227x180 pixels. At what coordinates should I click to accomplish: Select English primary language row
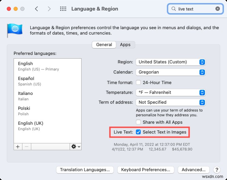point(48,66)
